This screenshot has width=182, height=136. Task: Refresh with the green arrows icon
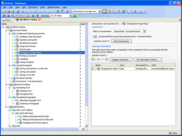(124, 11)
